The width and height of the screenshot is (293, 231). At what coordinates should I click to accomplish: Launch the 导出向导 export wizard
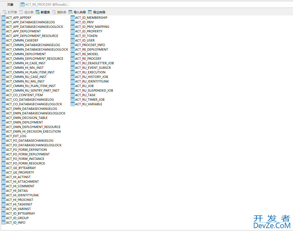click(97, 12)
